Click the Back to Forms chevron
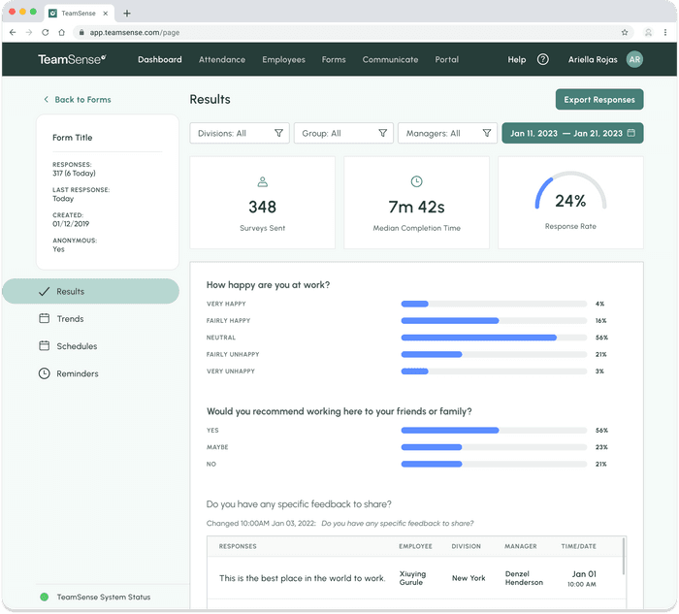This screenshot has height=614, width=679. [46, 100]
